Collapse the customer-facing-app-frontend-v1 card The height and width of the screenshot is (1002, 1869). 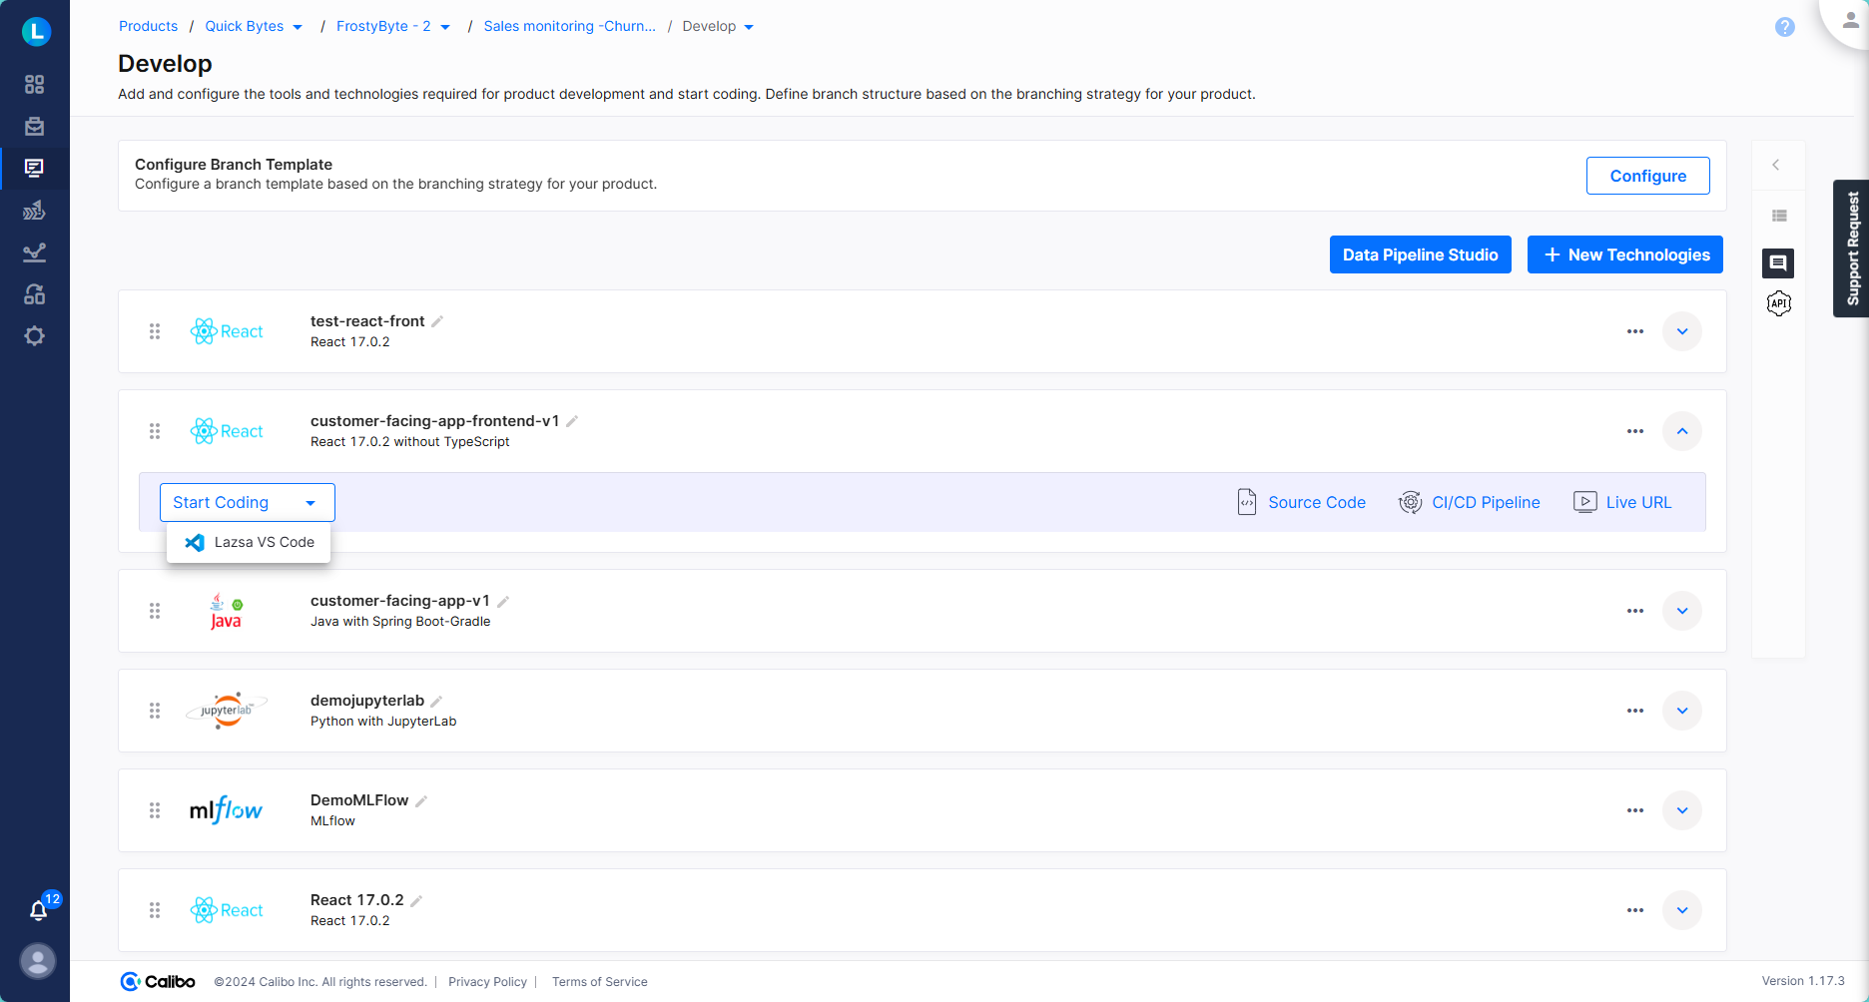click(1683, 431)
